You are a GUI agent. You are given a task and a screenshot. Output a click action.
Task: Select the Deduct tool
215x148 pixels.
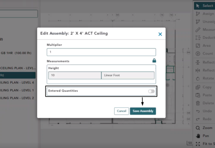click(x=205, y=38)
